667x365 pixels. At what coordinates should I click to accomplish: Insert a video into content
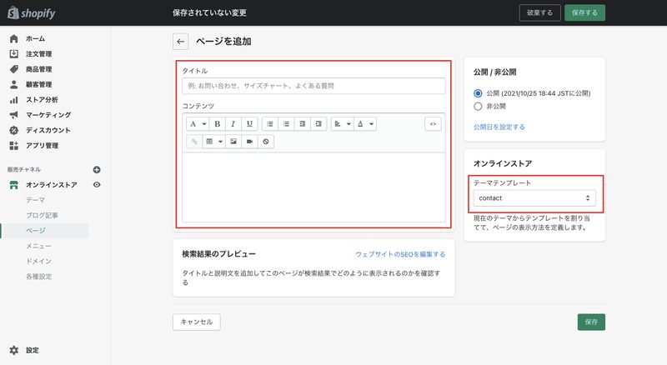(x=249, y=141)
